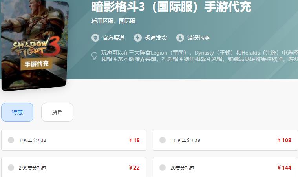
Task: Click the lightning bolt icon for 极速发货
Action: point(137,38)
